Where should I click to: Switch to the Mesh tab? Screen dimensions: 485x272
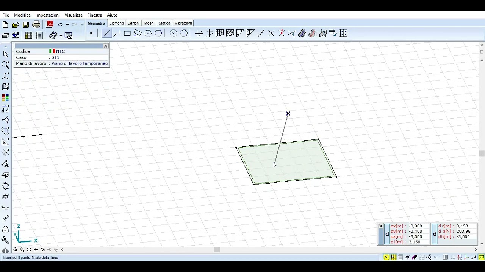[x=149, y=23]
